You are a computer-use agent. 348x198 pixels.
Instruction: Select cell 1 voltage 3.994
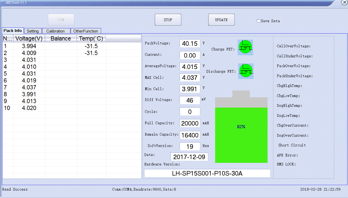coord(29,46)
